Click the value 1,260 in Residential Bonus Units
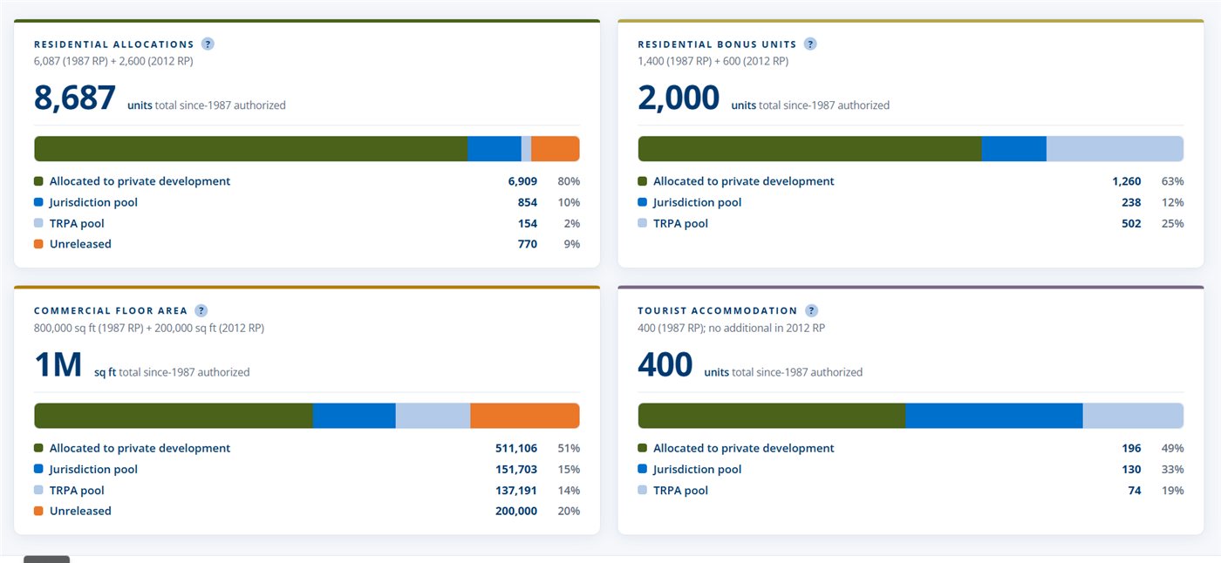This screenshot has width=1221, height=563. (x=1127, y=181)
